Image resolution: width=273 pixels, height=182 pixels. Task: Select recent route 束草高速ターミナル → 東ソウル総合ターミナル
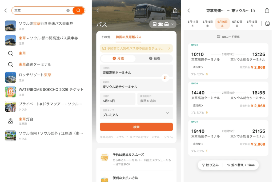tap(130, 137)
